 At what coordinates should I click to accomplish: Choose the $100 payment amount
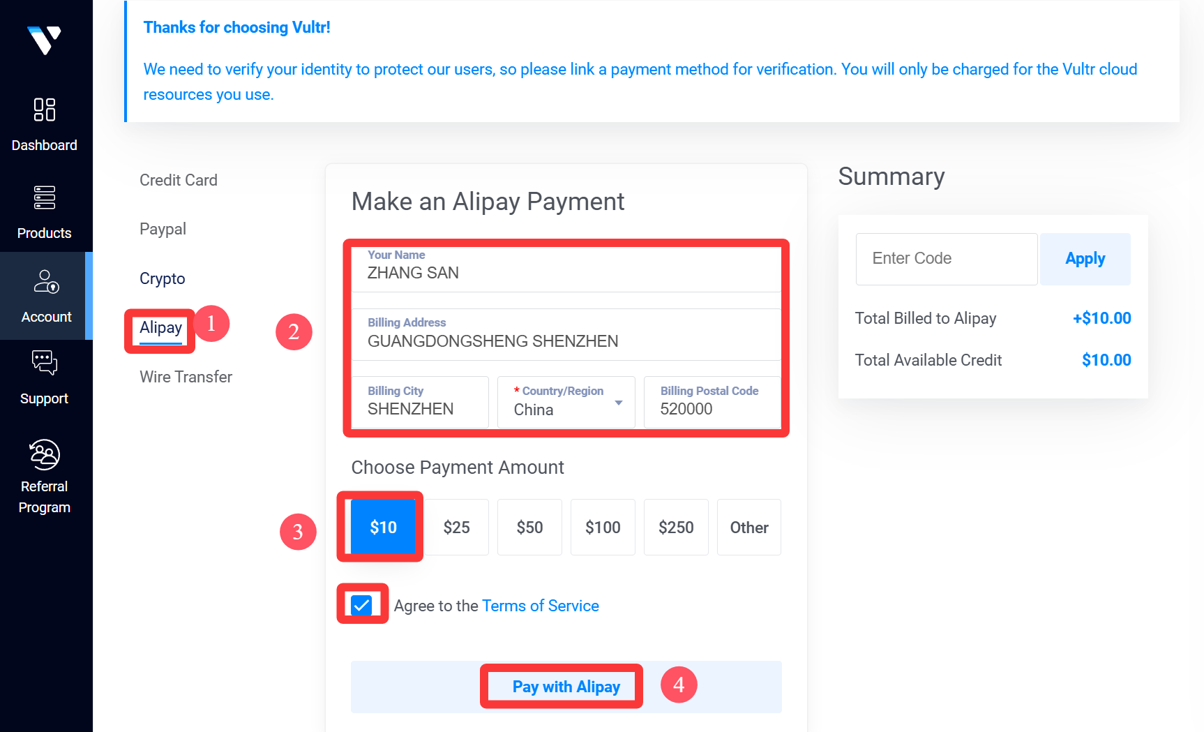[x=603, y=528]
